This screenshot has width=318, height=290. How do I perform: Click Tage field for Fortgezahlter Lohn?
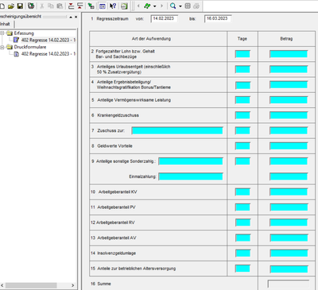click(242, 54)
